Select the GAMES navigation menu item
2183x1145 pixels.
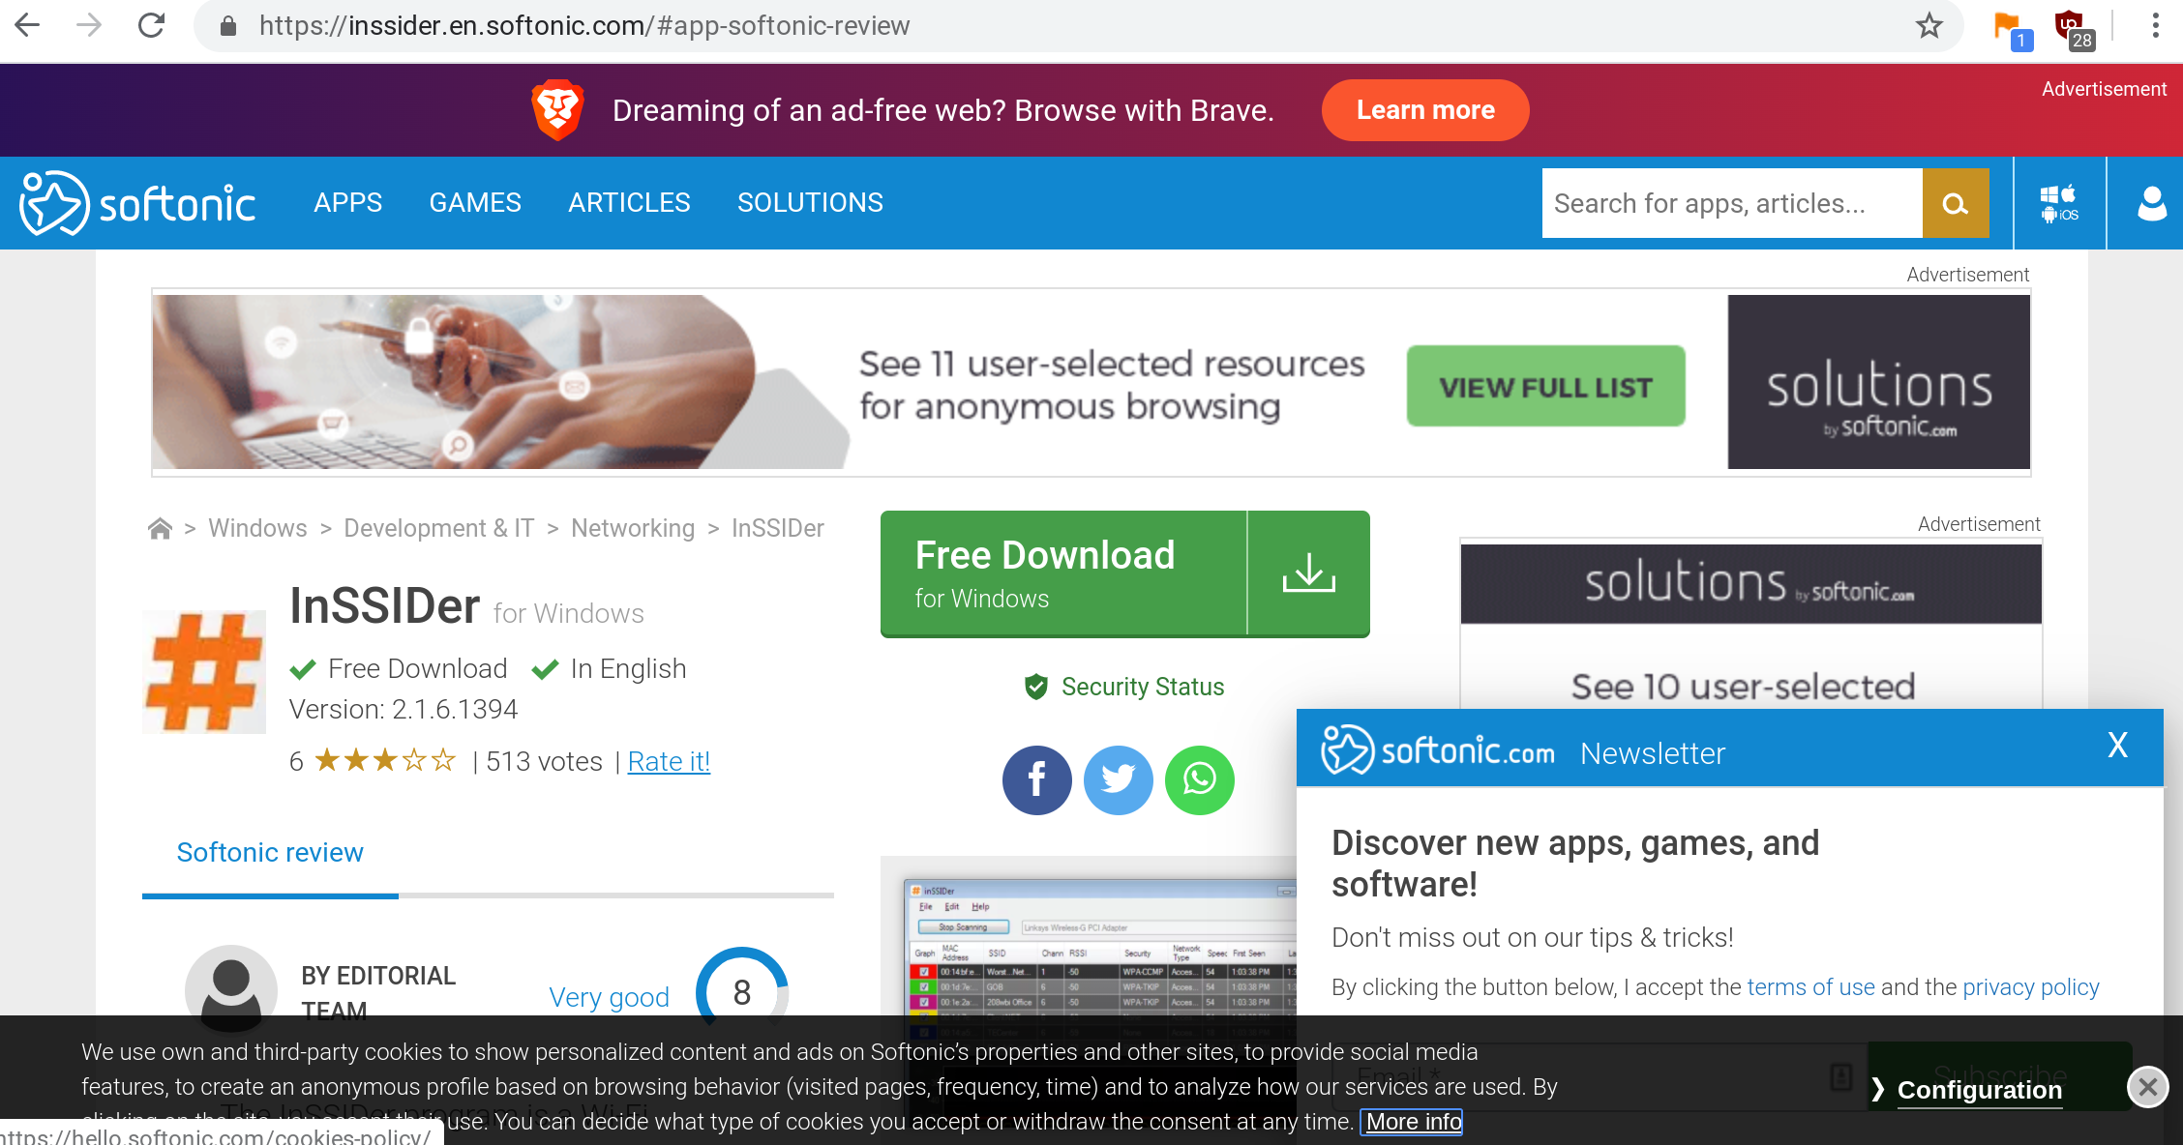pyautogui.click(x=475, y=202)
